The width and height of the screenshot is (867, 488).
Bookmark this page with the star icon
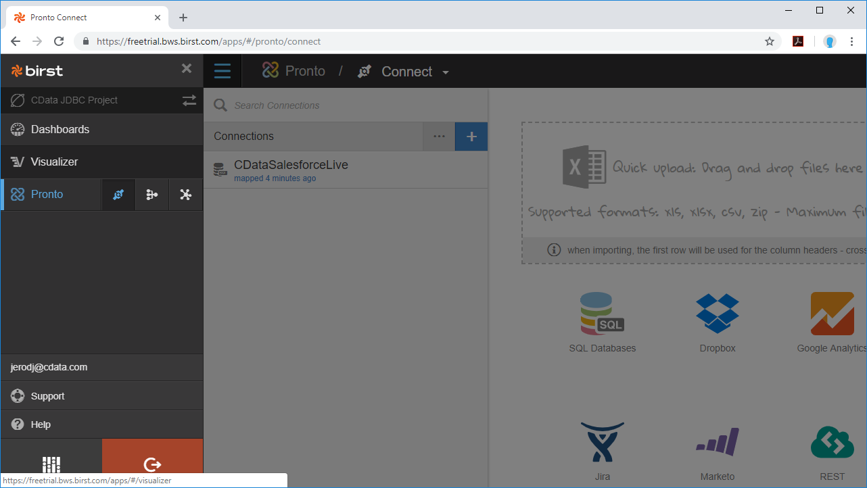click(769, 41)
